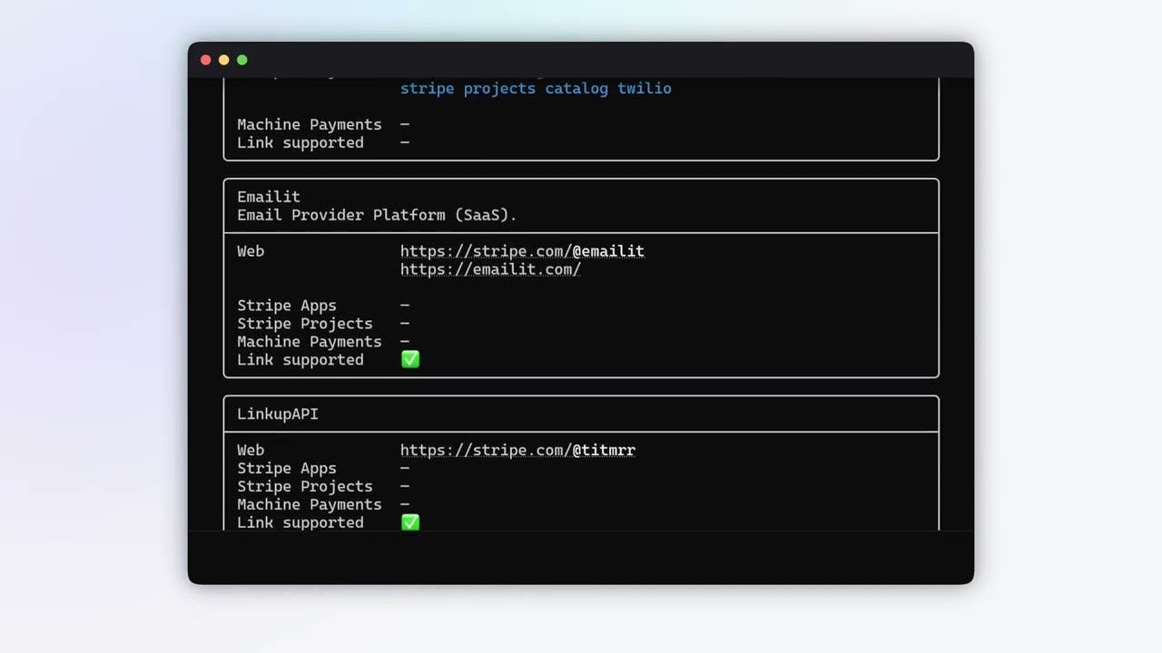Click "Stripe Apps" in the LinkupAPI card
Screen dimensions: 1162x653
287,468
